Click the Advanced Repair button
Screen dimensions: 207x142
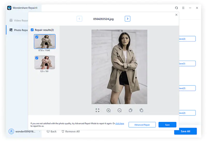pos(142,125)
